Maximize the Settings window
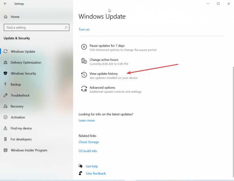The width and height of the screenshot is (234, 181). (218, 4)
